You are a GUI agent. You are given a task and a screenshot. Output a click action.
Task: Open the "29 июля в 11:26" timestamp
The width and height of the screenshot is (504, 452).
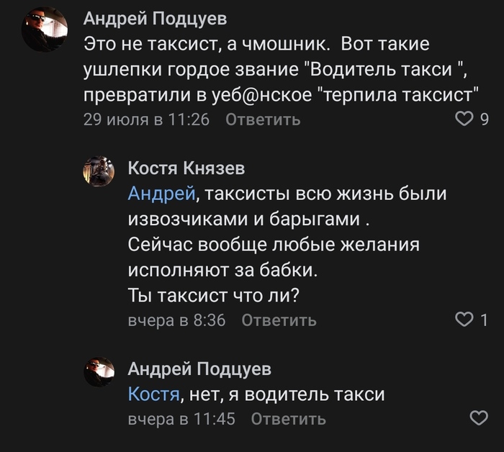click(147, 119)
